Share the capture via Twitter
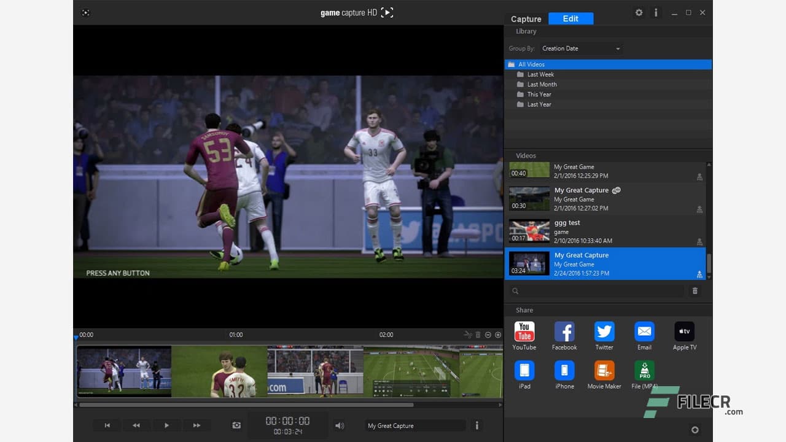 pyautogui.click(x=604, y=331)
